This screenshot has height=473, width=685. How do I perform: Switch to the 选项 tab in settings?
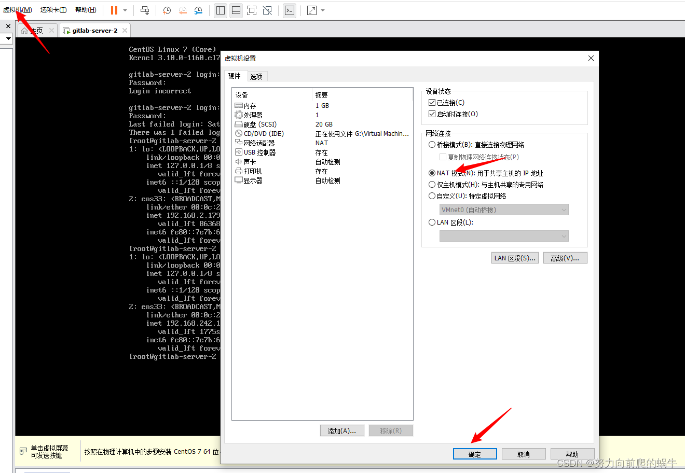[256, 77]
